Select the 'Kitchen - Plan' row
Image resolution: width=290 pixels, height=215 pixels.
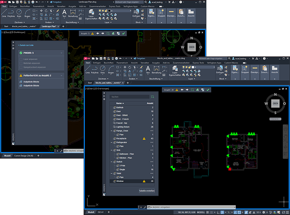132,158
